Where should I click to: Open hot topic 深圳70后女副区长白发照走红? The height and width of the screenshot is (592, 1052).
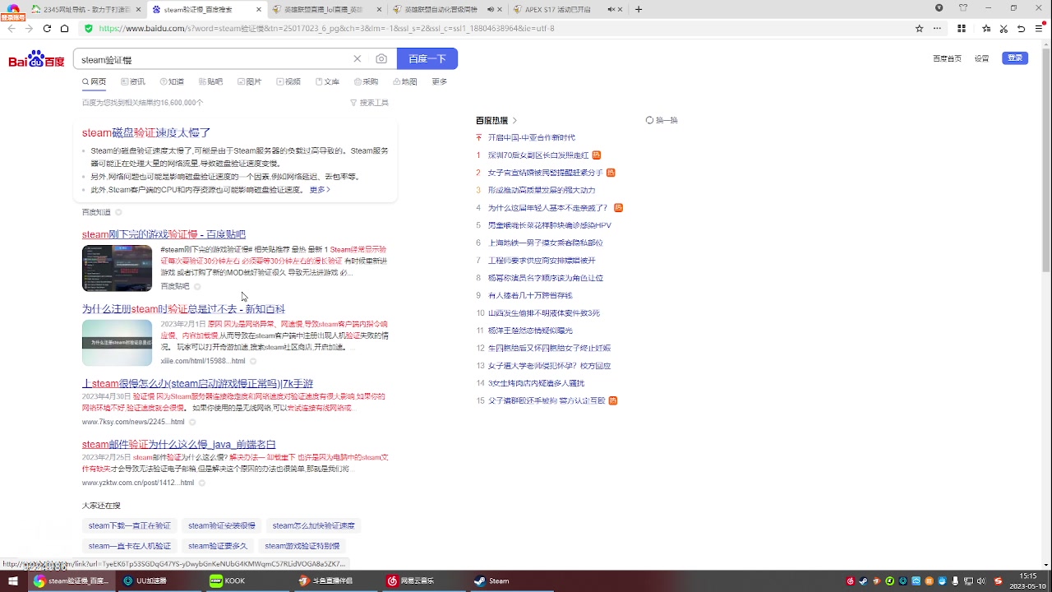click(x=538, y=155)
